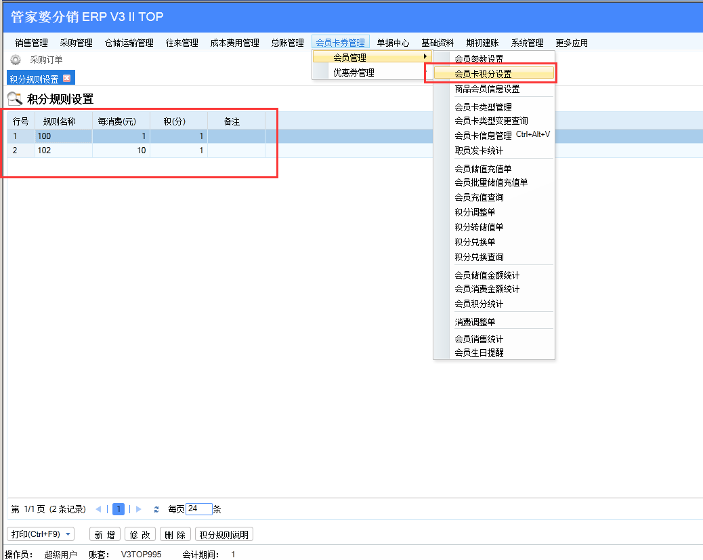Open the 会员卡券管理 menu
This screenshot has height=560, width=703.
pos(340,43)
